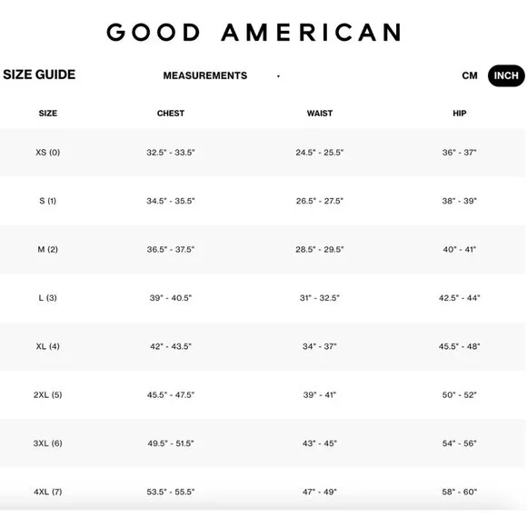Select the M (2) size row
The width and height of the screenshot is (527, 527).
pos(263,249)
